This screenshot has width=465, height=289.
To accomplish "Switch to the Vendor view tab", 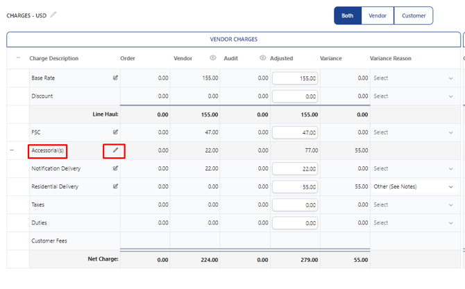I will pos(378,16).
